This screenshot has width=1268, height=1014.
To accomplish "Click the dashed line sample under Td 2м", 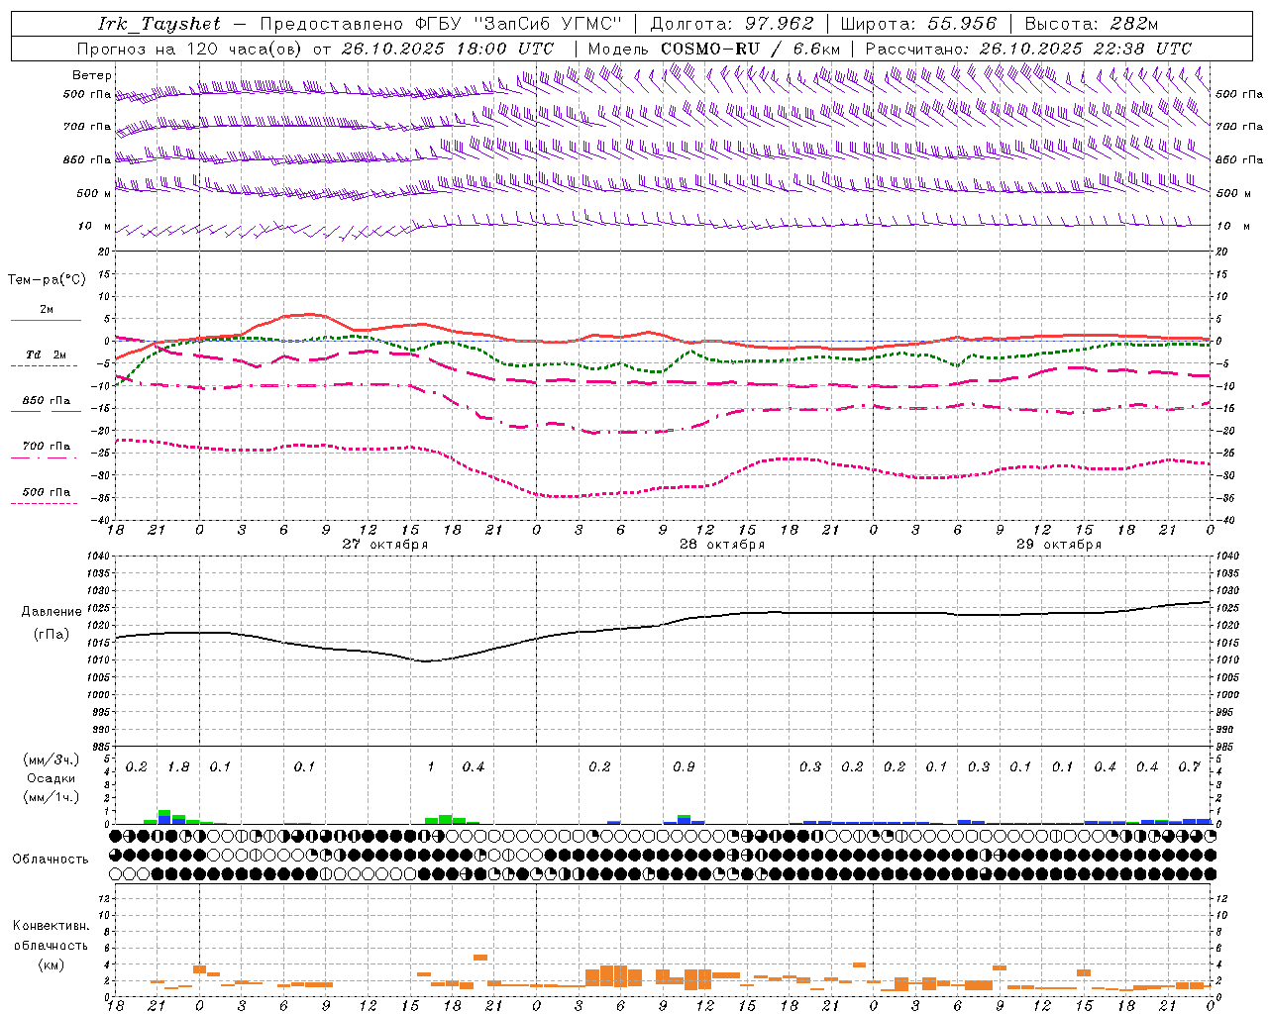I will pyautogui.click(x=45, y=365).
